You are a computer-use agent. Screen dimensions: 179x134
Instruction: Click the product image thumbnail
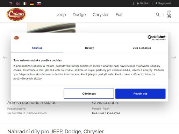pos(51,28)
